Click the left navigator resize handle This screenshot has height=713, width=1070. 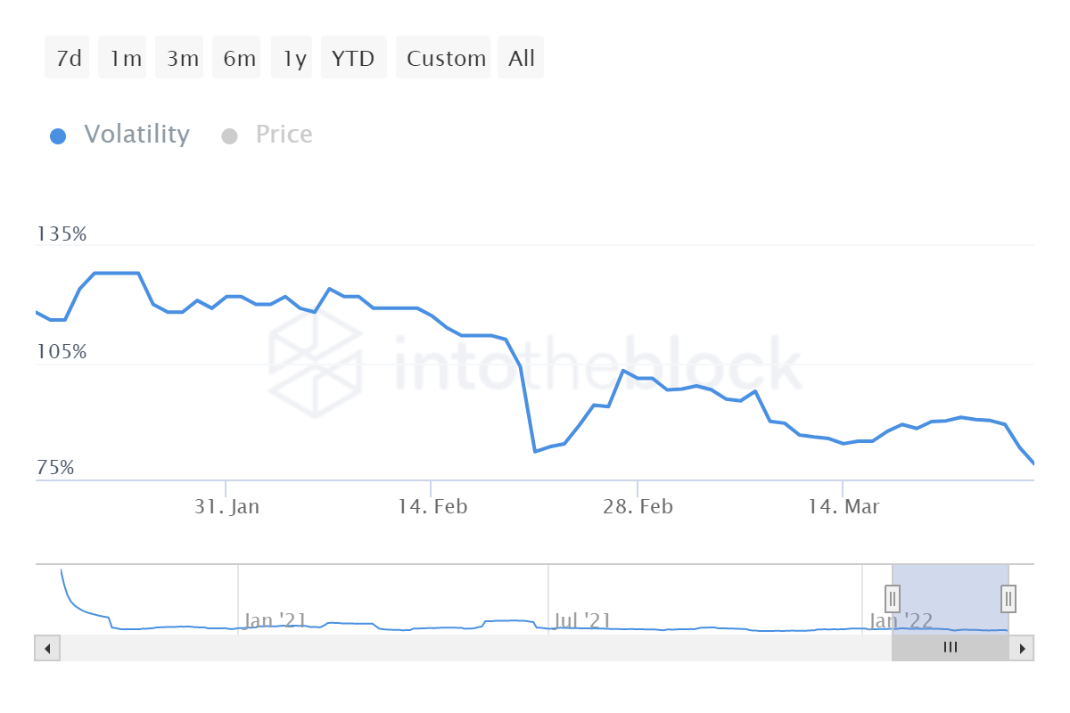tap(893, 598)
